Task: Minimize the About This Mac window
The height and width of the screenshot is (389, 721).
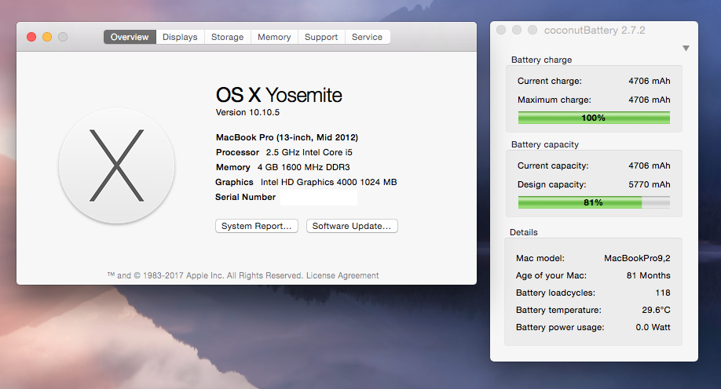Action: point(47,37)
